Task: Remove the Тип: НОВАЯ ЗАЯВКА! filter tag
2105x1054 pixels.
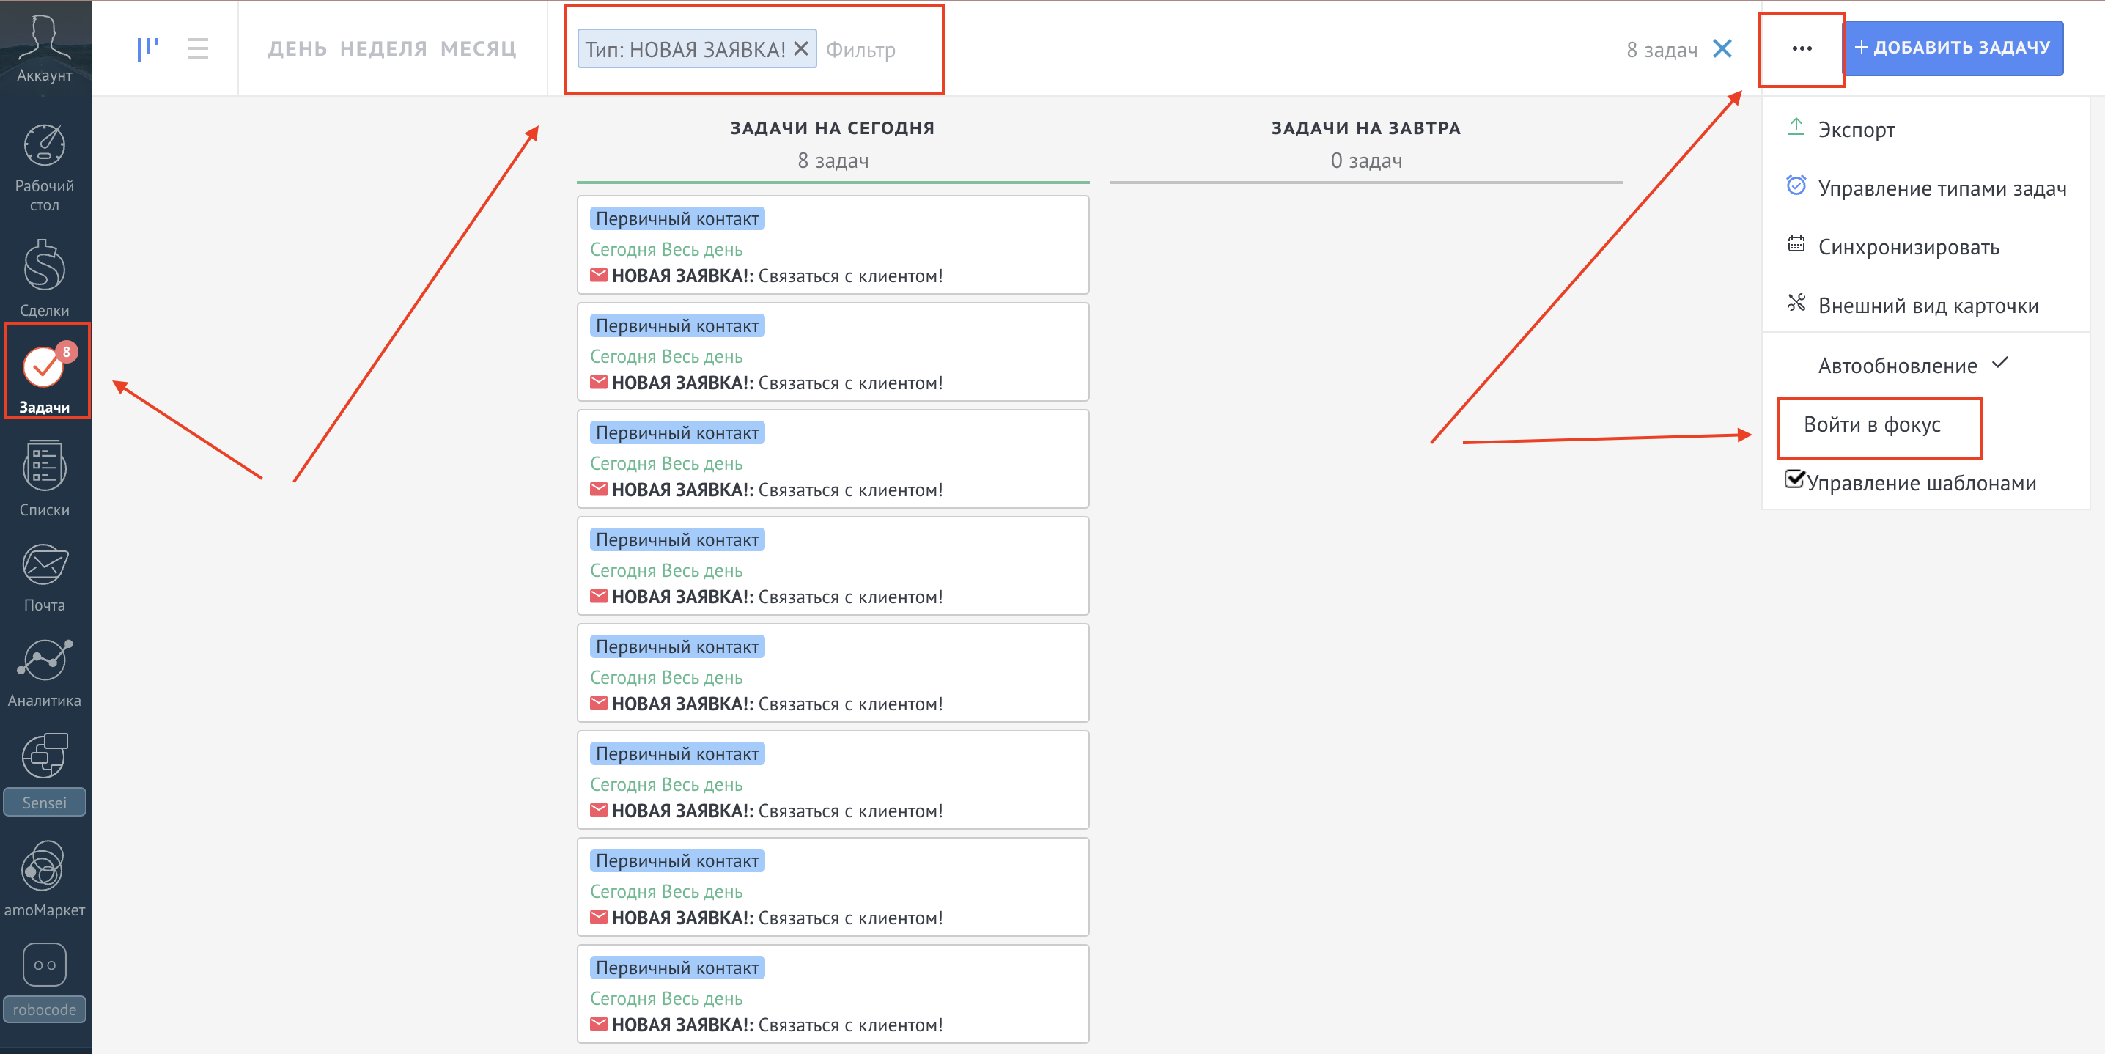Action: [x=801, y=48]
